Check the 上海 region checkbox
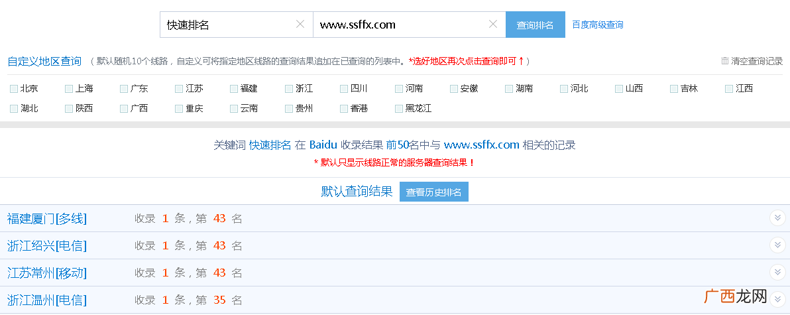 click(x=68, y=90)
